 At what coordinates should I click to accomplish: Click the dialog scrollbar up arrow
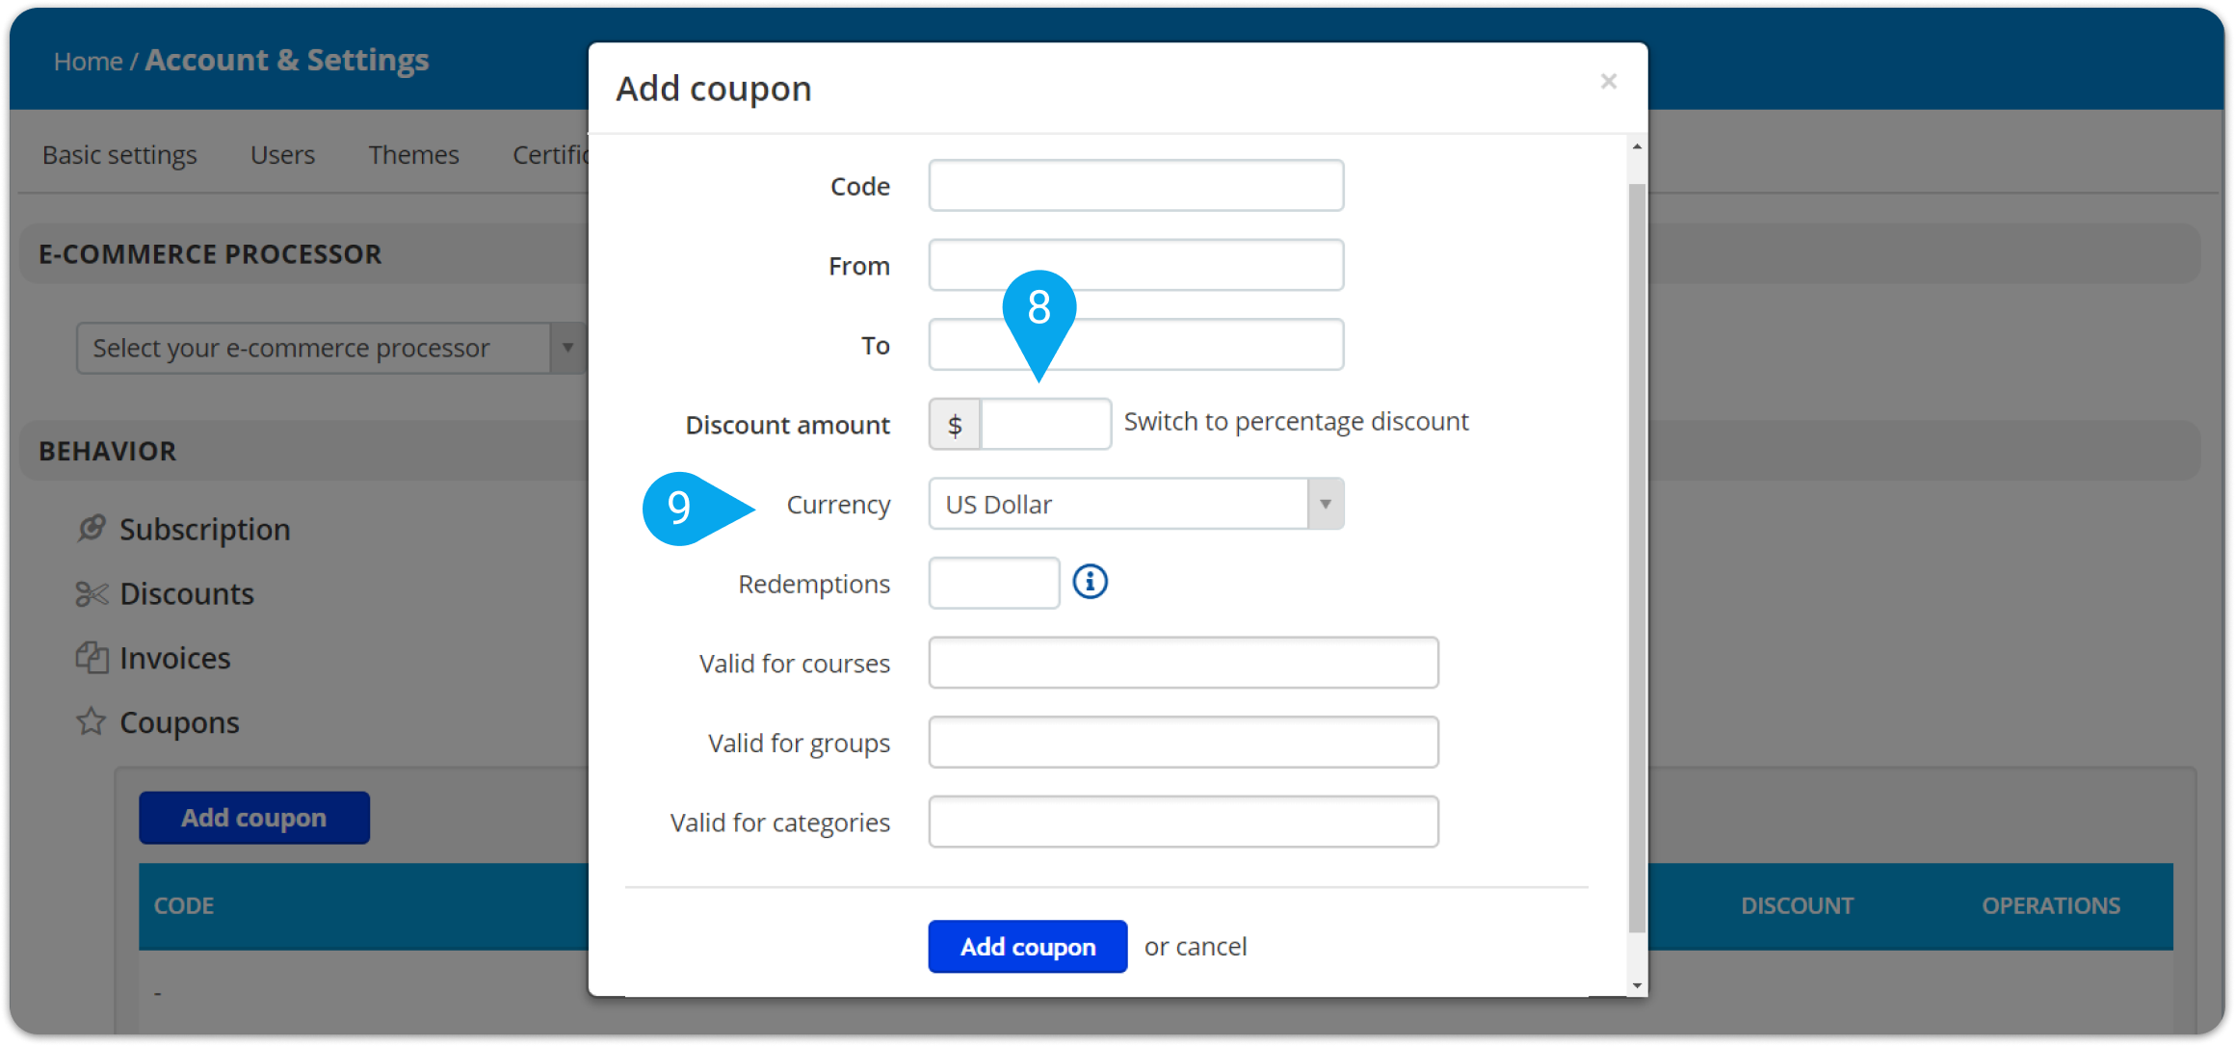click(1637, 146)
